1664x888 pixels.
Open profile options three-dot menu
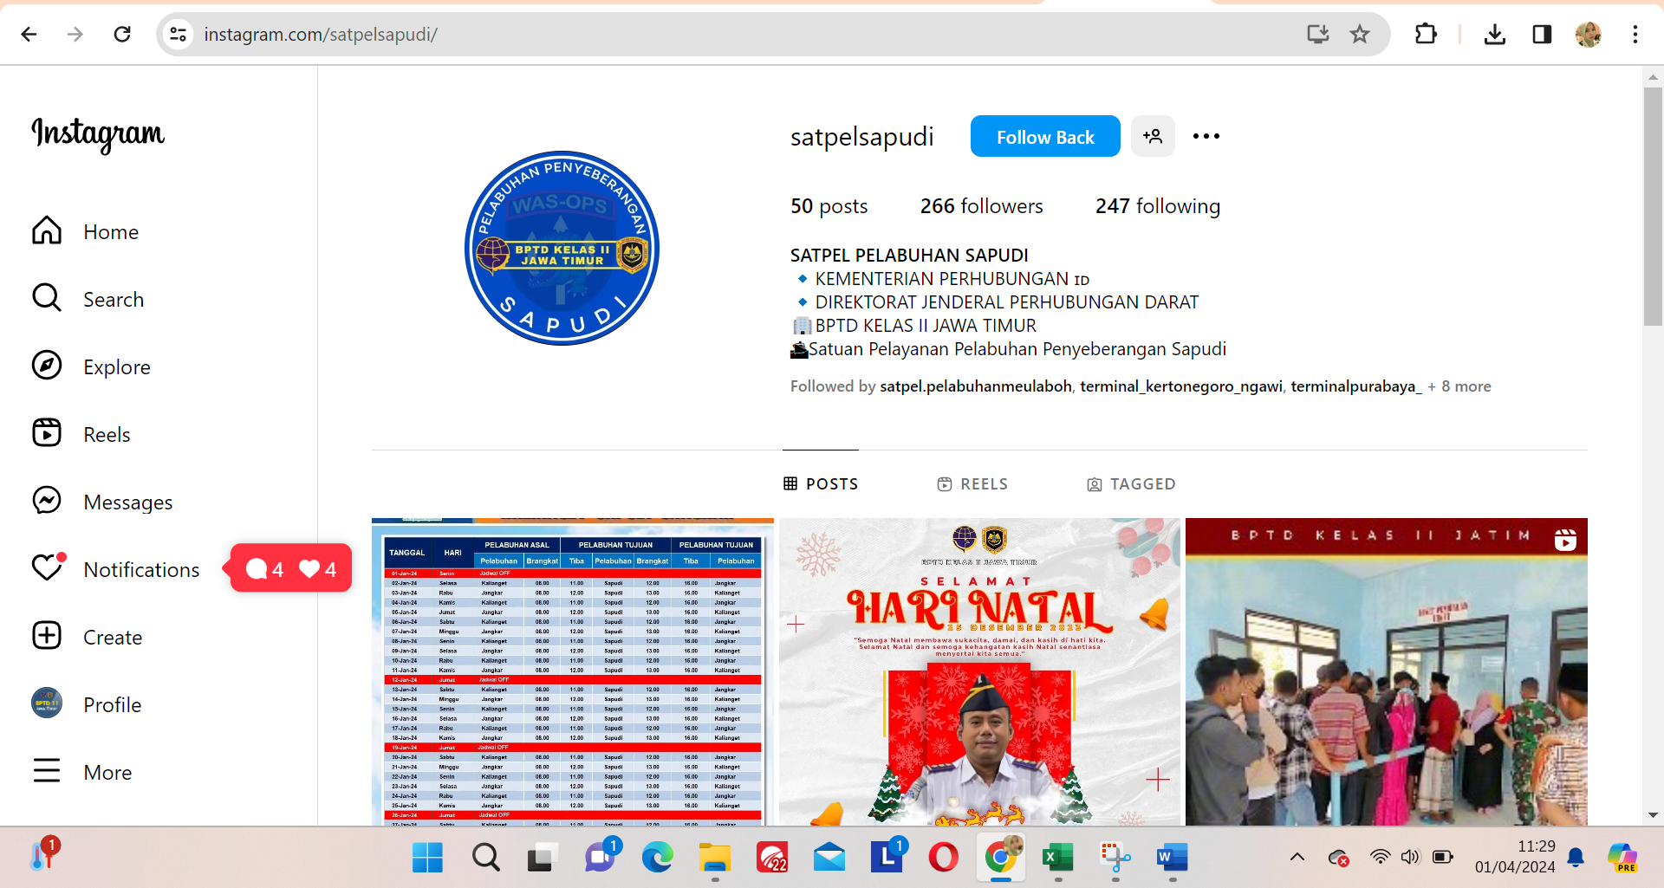pyautogui.click(x=1206, y=136)
